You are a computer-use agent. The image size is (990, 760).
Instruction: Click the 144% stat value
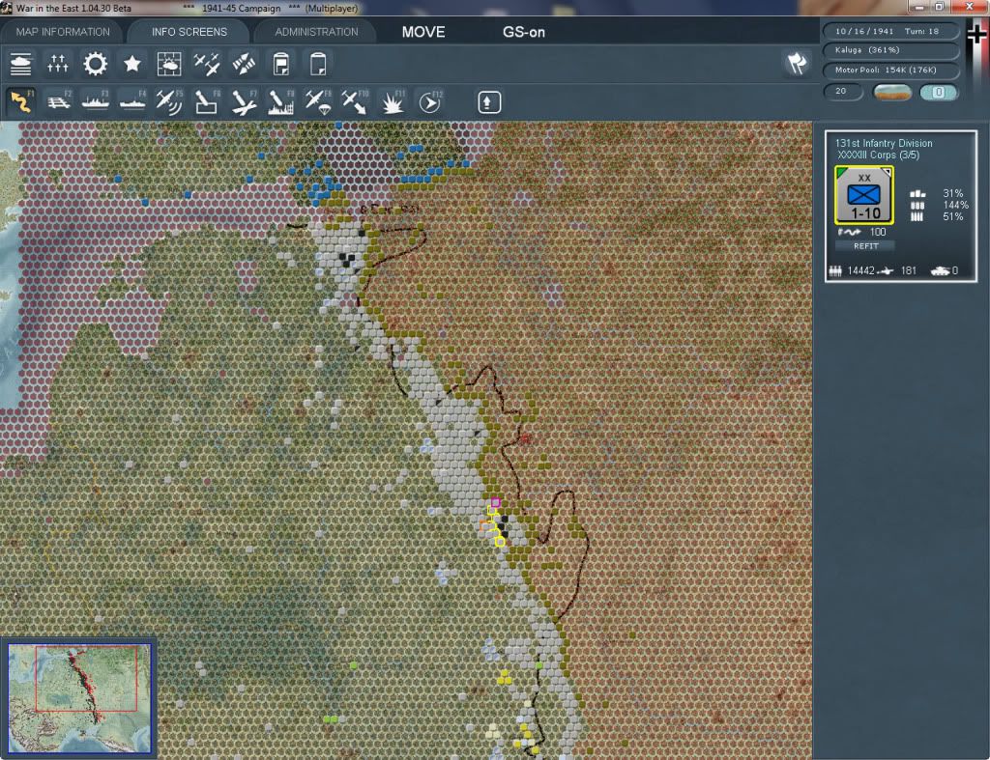coord(955,205)
